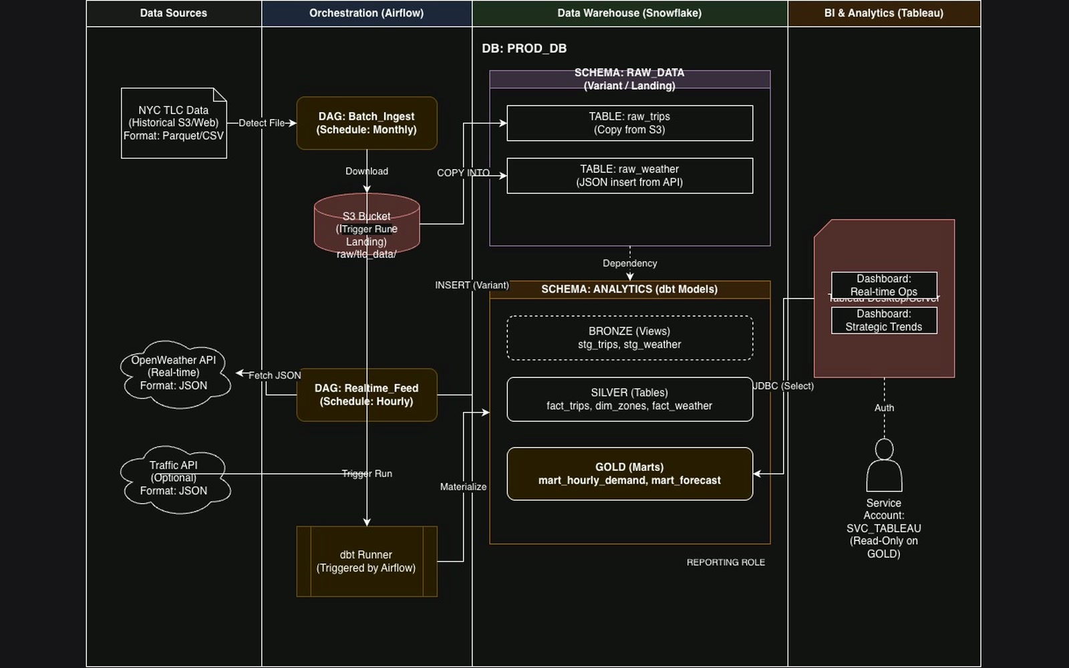Viewport: 1069px width, 668px height.
Task: Click the DB: PROD_DB label
Action: 524,48
